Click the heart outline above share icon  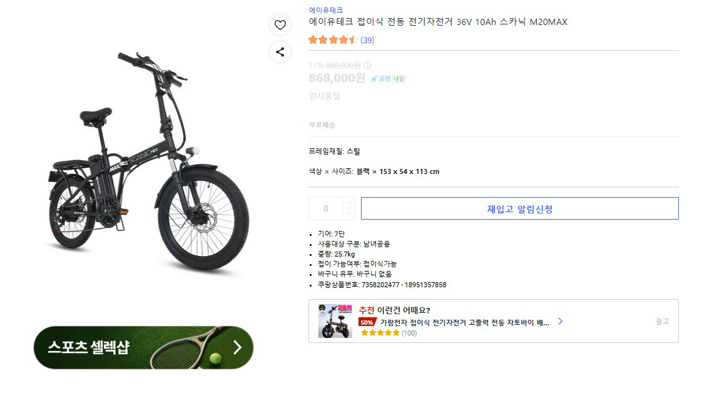click(280, 25)
